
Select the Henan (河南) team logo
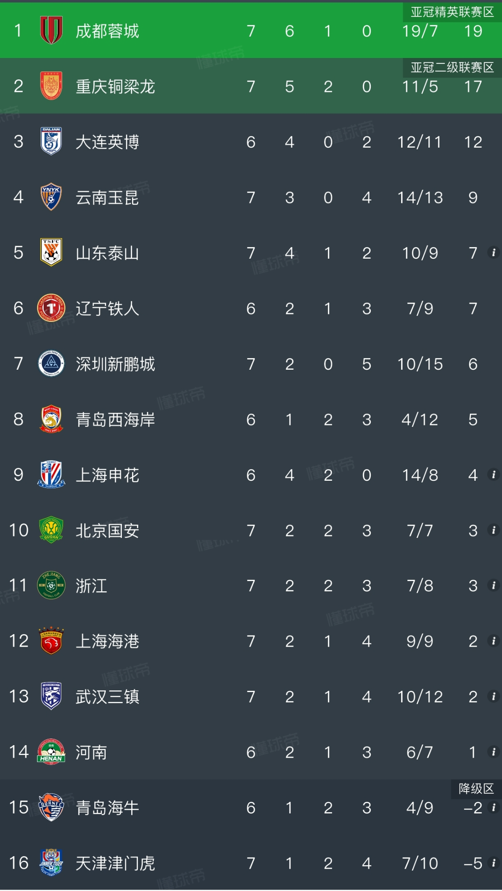click(x=51, y=752)
